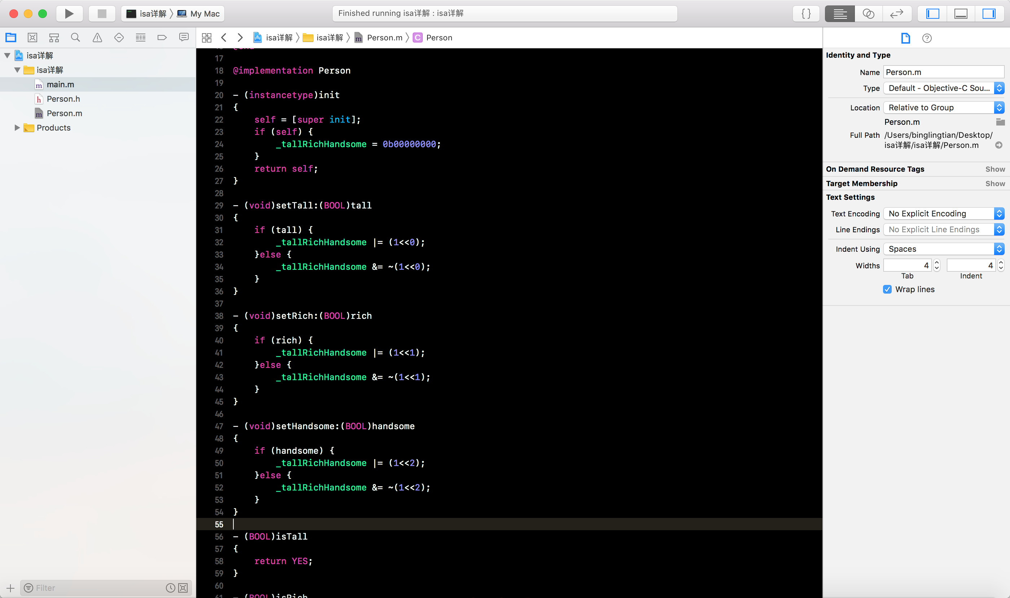
Task: Reveal full path in Finder arrow
Action: point(999,145)
